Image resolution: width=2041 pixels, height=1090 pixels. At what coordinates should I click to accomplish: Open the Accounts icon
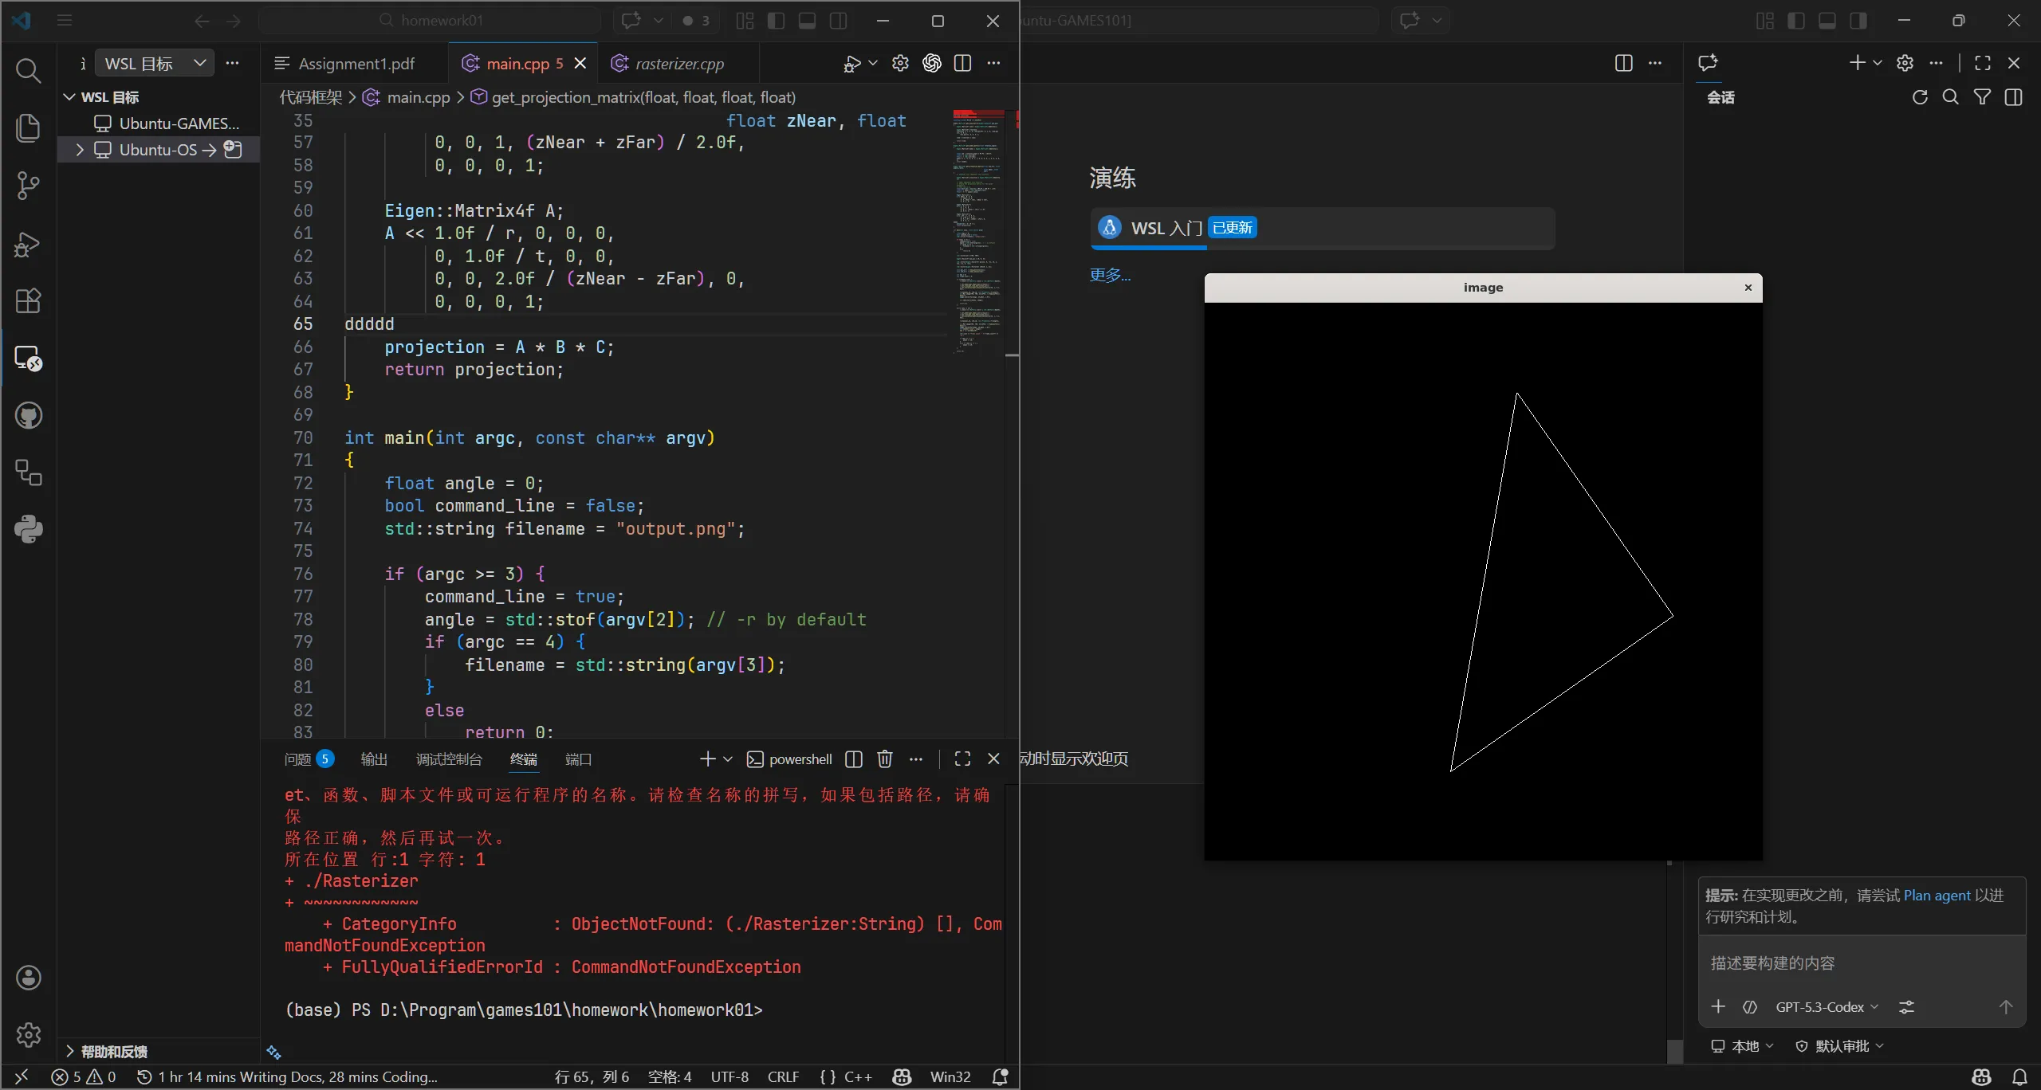28,978
